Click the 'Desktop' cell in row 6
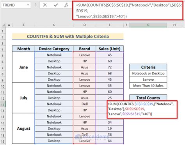This screenshot has width=185, height=145. [54, 61]
